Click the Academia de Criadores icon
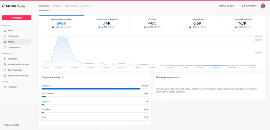The image size is (270, 130). coord(5,64)
